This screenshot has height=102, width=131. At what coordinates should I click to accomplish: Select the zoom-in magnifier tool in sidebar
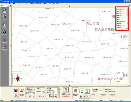(x=4, y=10)
